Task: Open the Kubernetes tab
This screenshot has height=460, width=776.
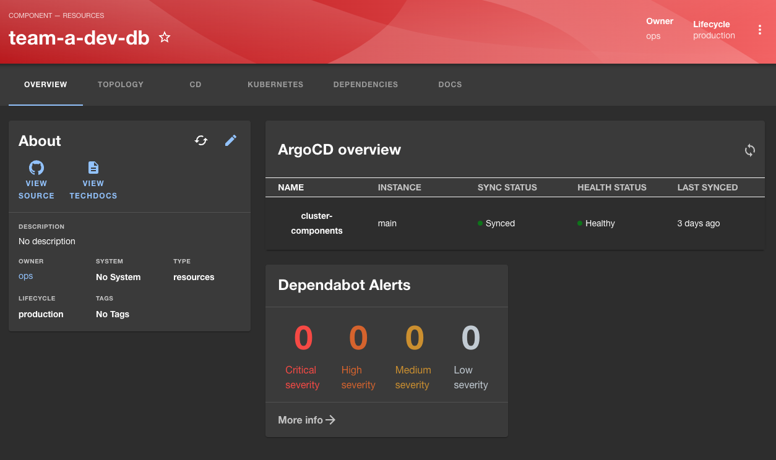Action: tap(275, 85)
